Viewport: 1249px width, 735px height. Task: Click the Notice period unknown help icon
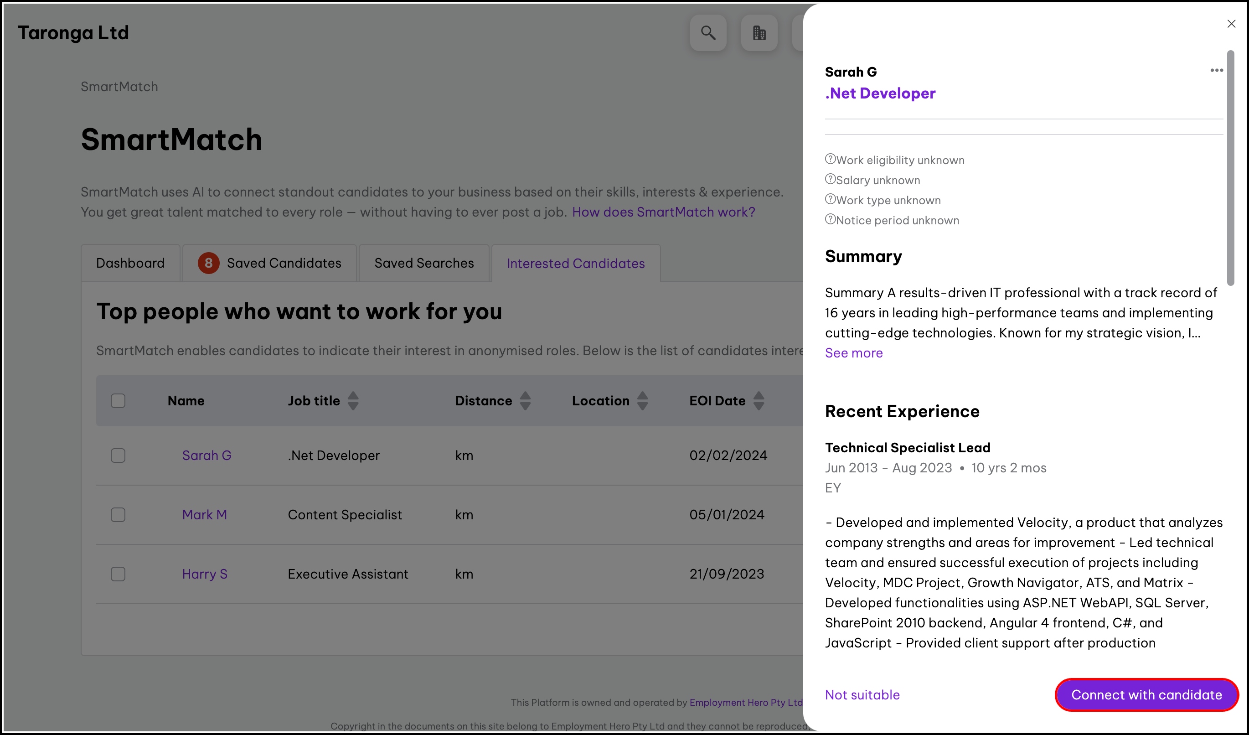(830, 219)
